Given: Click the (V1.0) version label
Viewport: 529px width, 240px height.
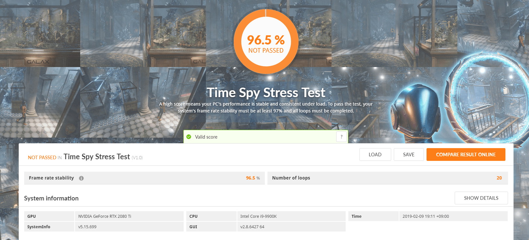Looking at the screenshot, I should point(137,158).
